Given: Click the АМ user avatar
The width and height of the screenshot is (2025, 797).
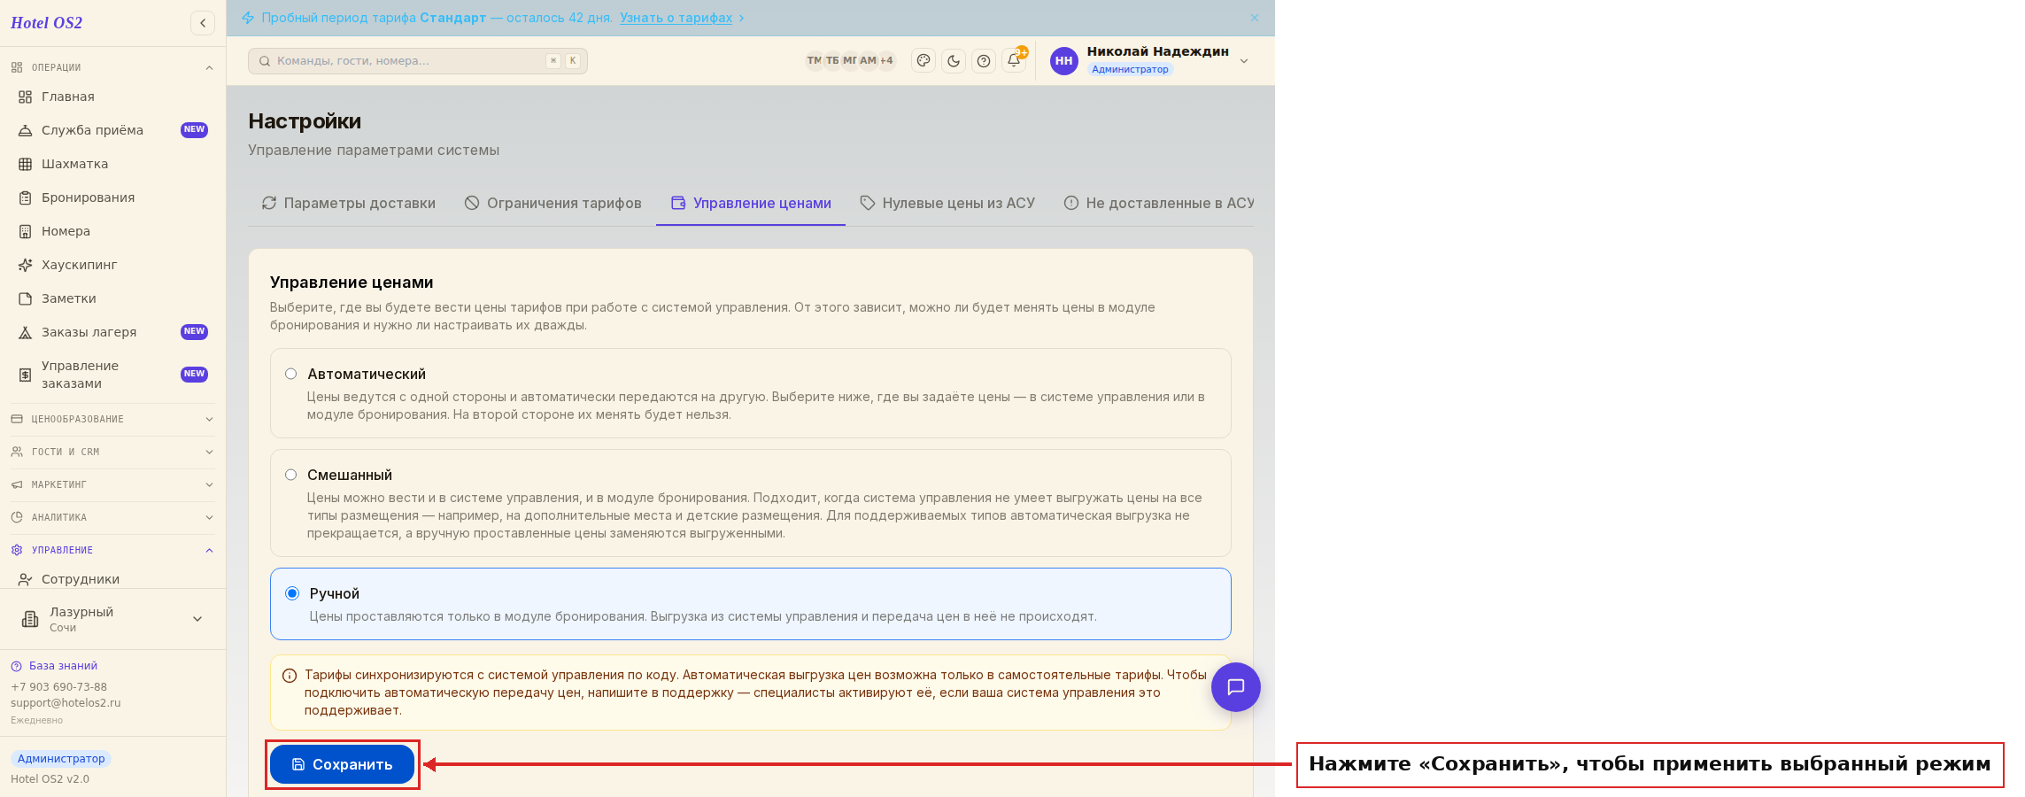Looking at the screenshot, I should [868, 61].
